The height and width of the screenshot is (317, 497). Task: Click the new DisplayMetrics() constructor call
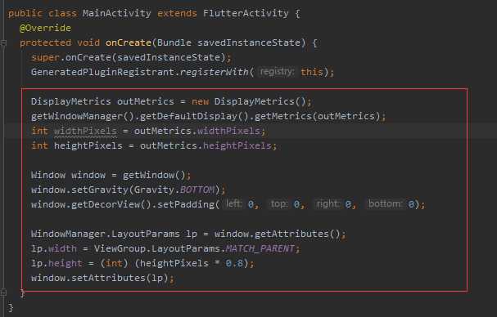[x=249, y=101]
